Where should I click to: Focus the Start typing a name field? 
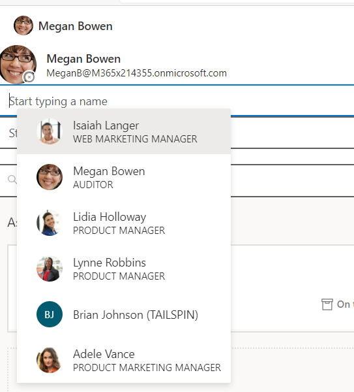(x=177, y=101)
